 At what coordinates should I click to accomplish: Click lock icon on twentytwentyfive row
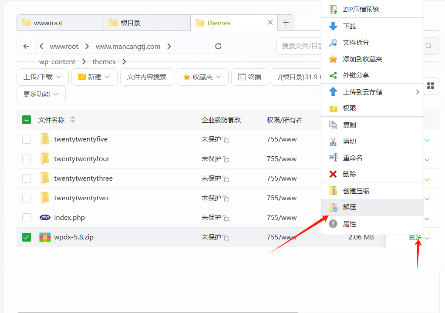point(226,140)
